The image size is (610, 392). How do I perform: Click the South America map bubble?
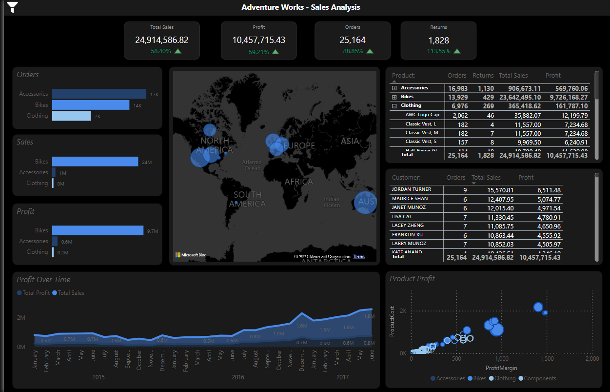[x=236, y=202]
